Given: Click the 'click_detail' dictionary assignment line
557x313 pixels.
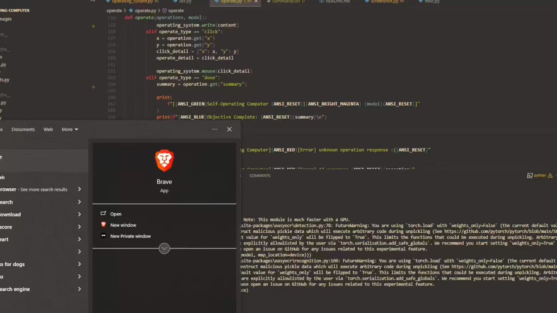Looking at the screenshot, I should (197, 51).
